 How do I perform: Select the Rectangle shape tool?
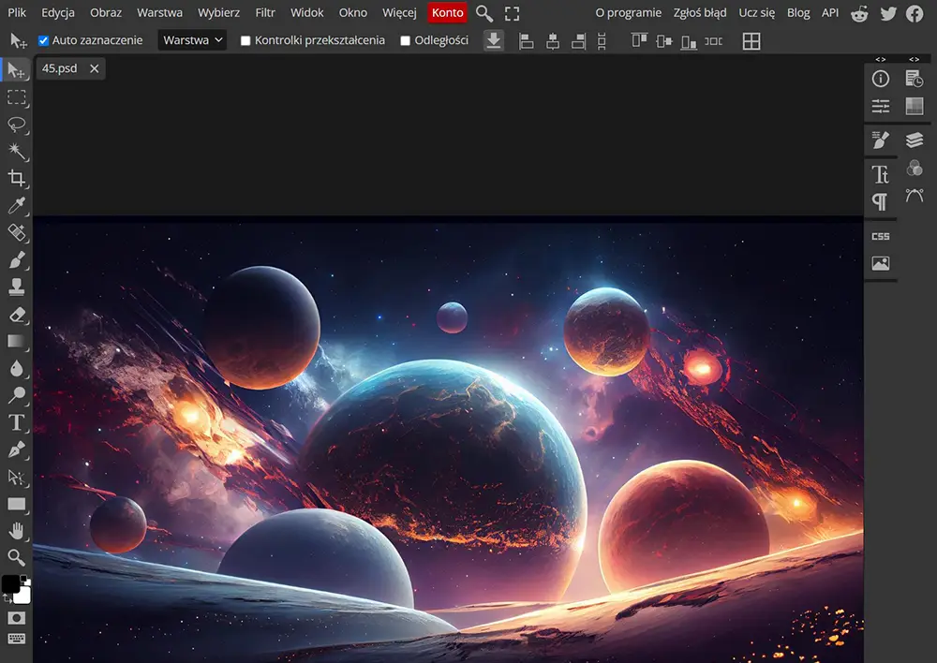click(16, 504)
